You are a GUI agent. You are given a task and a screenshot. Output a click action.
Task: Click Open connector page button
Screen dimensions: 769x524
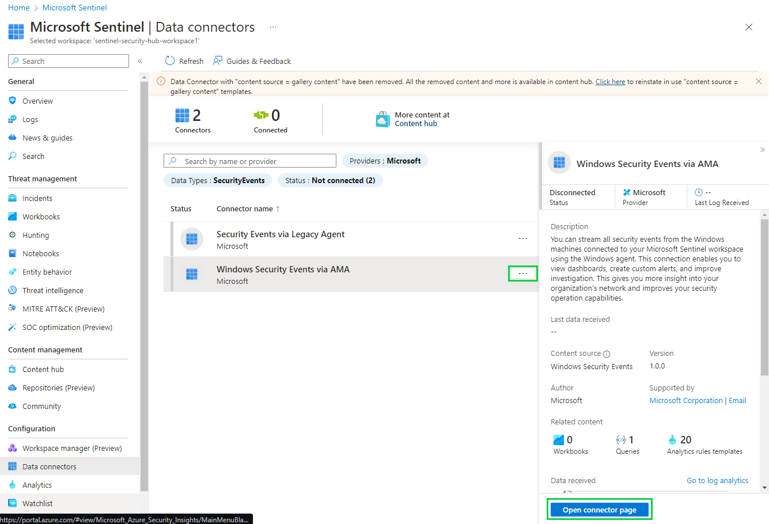[599, 510]
